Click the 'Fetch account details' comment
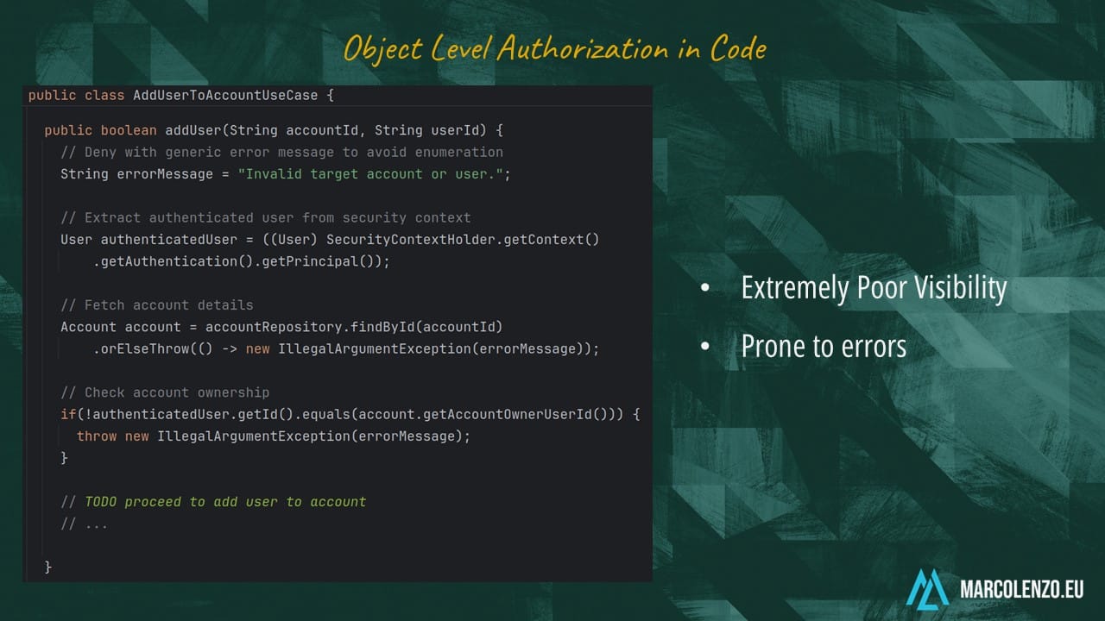1105x621 pixels. point(157,305)
